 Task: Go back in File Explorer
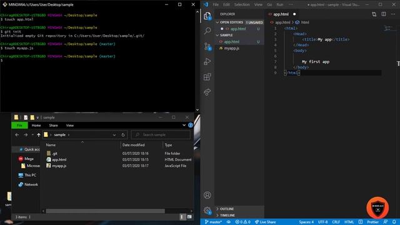[x=17, y=135]
